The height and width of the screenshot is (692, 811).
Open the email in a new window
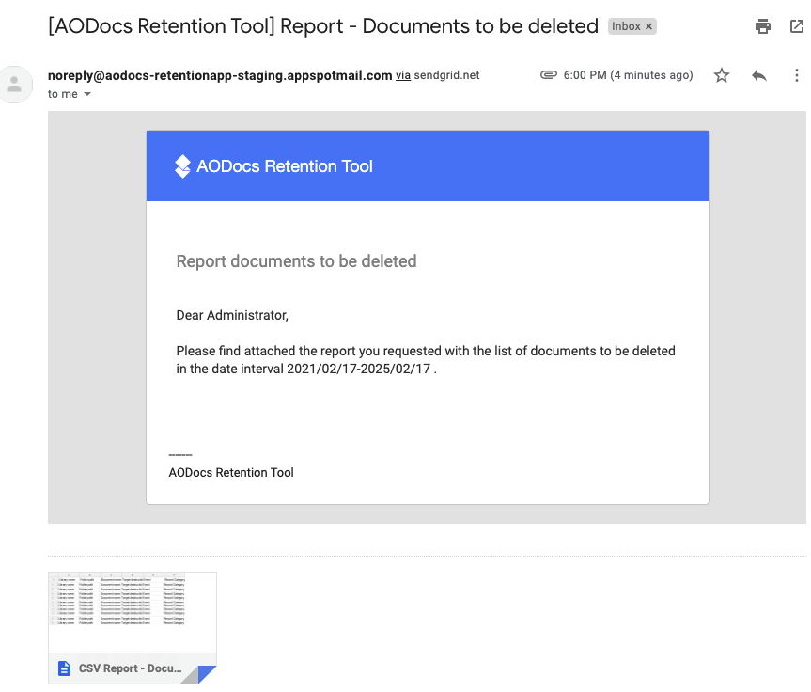pyautogui.click(x=797, y=26)
